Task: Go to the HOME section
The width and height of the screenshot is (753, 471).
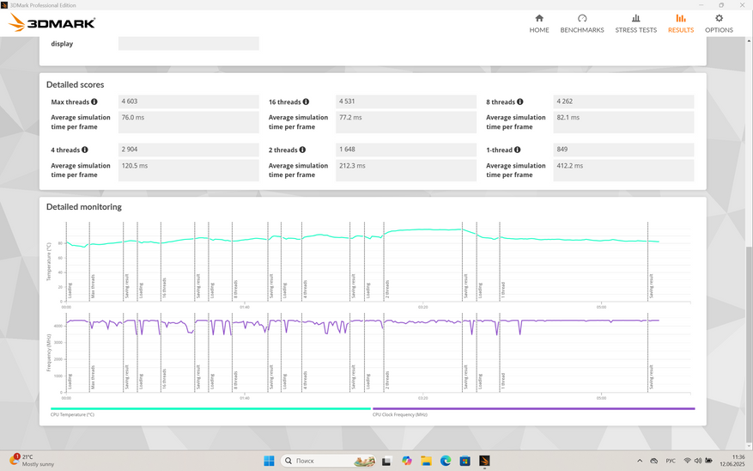Action: [538, 23]
